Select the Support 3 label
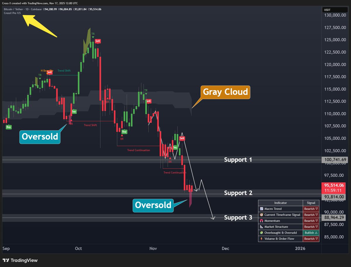Screen dimensions: 351x267 [x=238, y=217]
